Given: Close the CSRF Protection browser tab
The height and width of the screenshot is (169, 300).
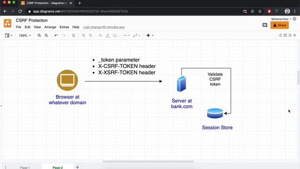Looking at the screenshot, I should pyautogui.click(x=71, y=3).
